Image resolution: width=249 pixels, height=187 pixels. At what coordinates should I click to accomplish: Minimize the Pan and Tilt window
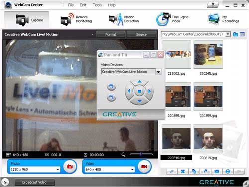(x=146, y=54)
